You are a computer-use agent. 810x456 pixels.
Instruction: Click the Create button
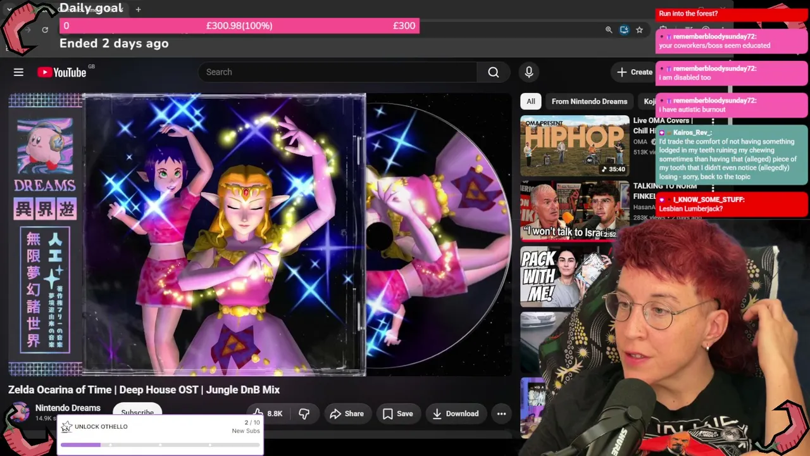click(x=634, y=72)
